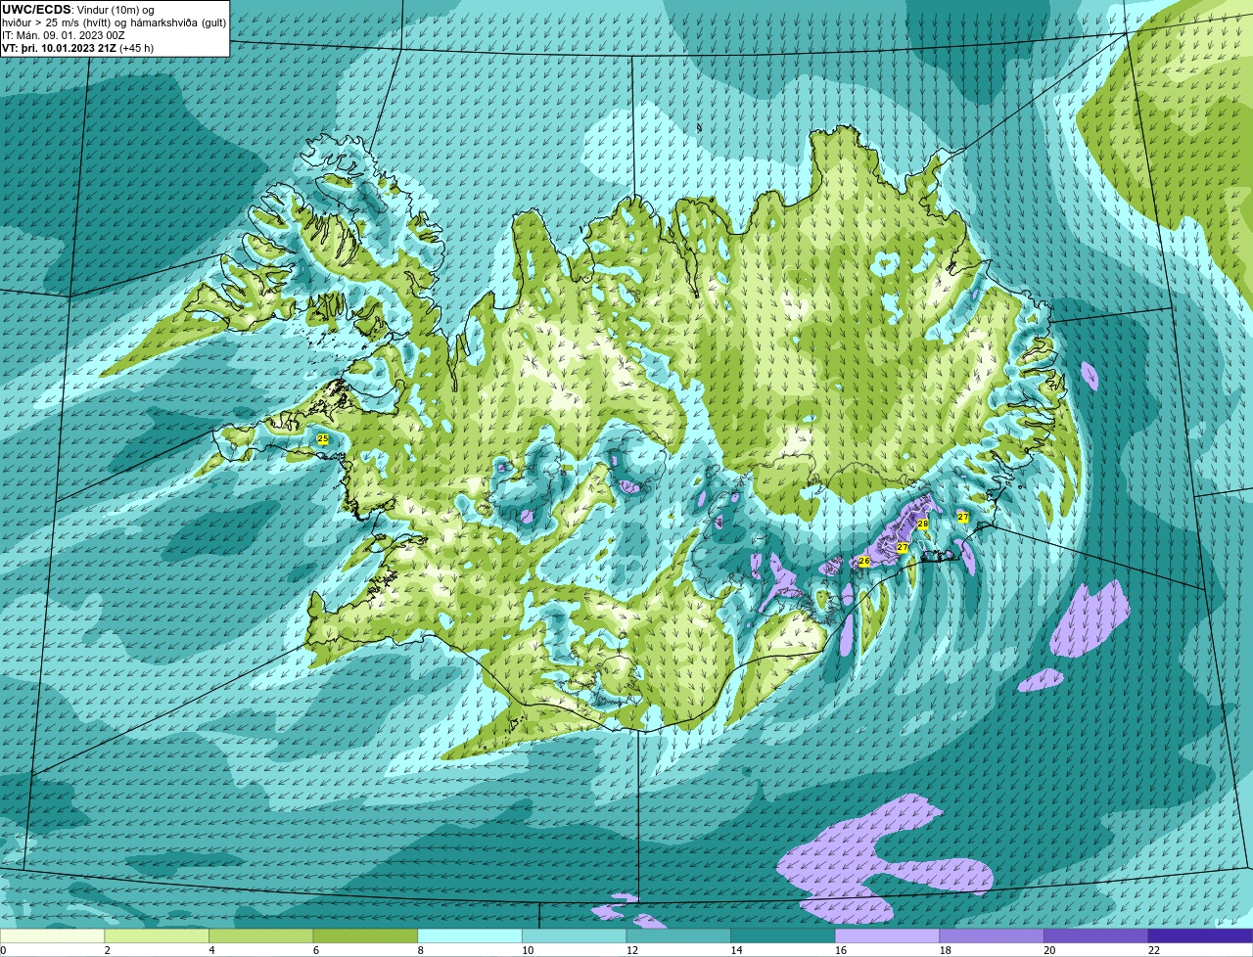Click the legend scale number 6
Image resolution: width=1253 pixels, height=957 pixels.
point(316,950)
